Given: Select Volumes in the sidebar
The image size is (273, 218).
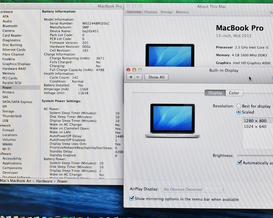Looking at the screenshot, I should [9, 140].
